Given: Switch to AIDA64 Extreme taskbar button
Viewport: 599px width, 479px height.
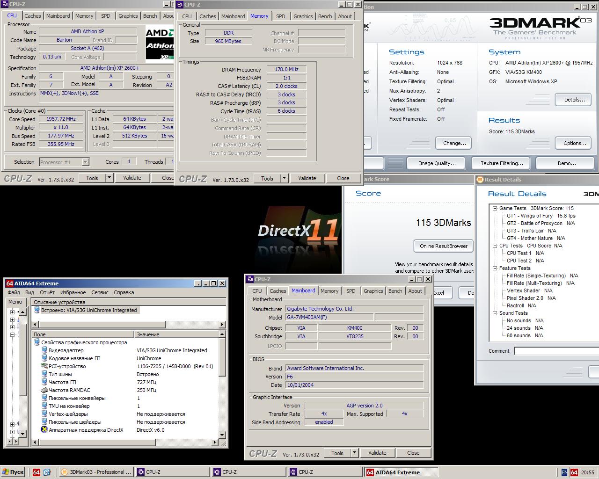Looking at the screenshot, I should [x=402, y=472].
